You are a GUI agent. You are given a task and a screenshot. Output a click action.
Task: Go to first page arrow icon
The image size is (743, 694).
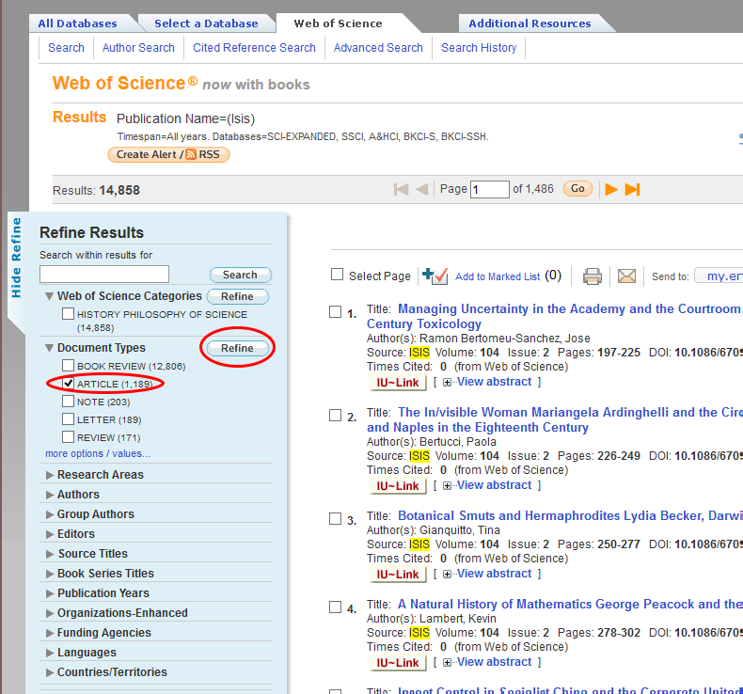click(401, 190)
